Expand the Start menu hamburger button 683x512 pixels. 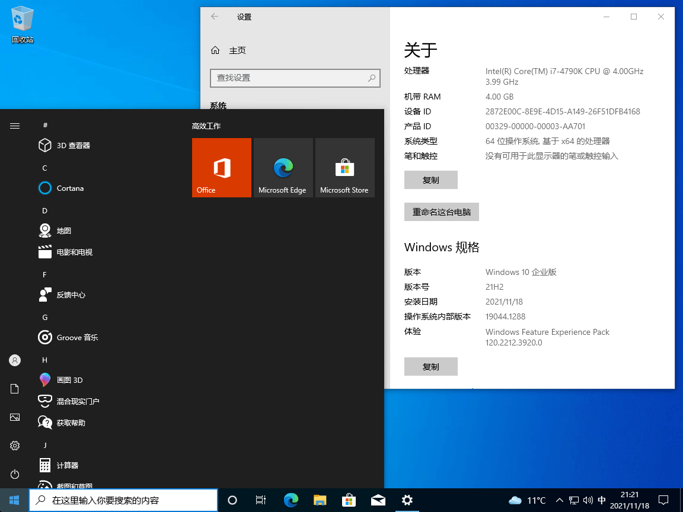[15, 126]
